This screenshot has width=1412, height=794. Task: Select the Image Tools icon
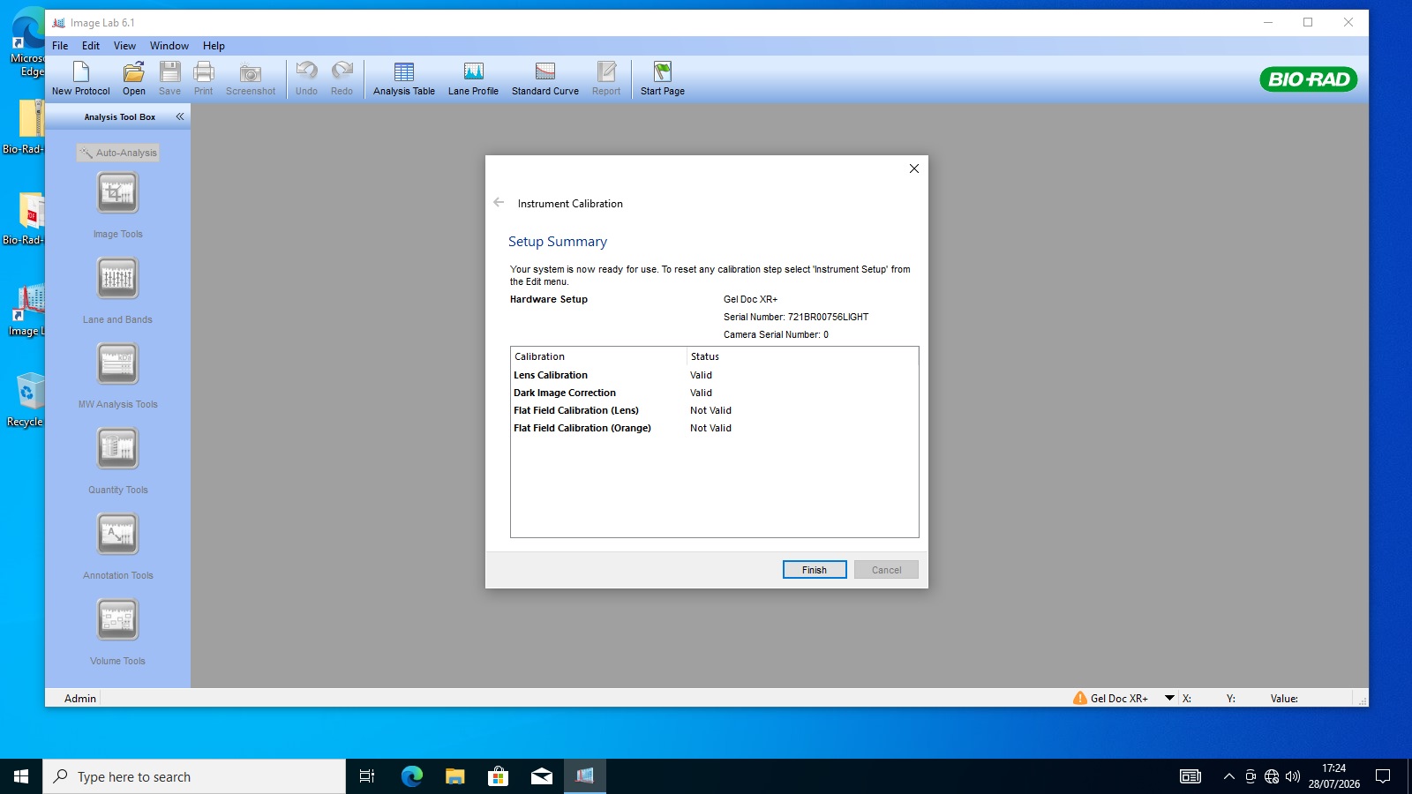[x=117, y=193]
